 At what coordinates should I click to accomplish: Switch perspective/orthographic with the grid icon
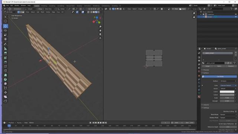[100, 38]
